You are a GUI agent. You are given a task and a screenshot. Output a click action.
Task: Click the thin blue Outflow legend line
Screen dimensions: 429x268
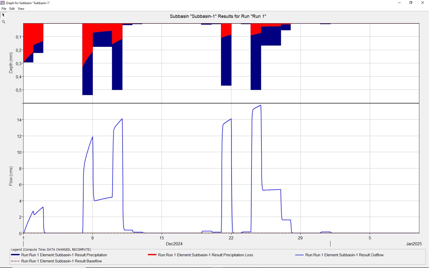(299, 255)
